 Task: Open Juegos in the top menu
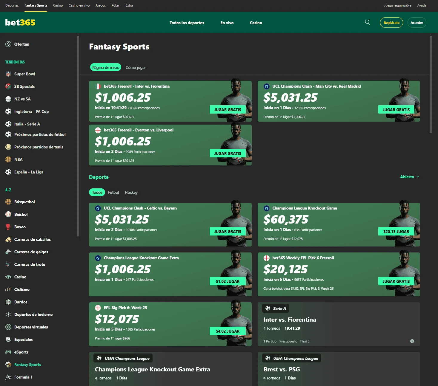coord(101,5)
